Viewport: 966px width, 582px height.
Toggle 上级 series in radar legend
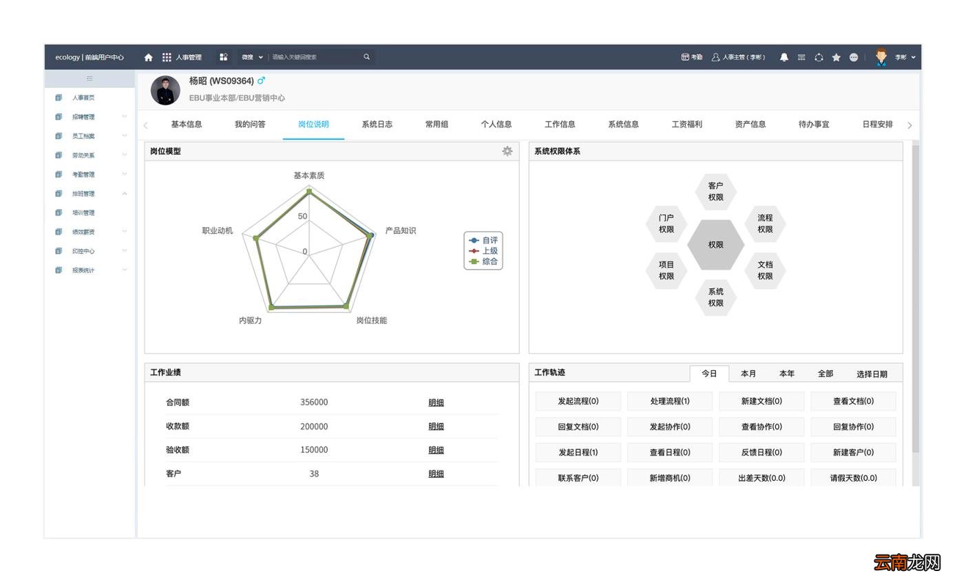(483, 250)
